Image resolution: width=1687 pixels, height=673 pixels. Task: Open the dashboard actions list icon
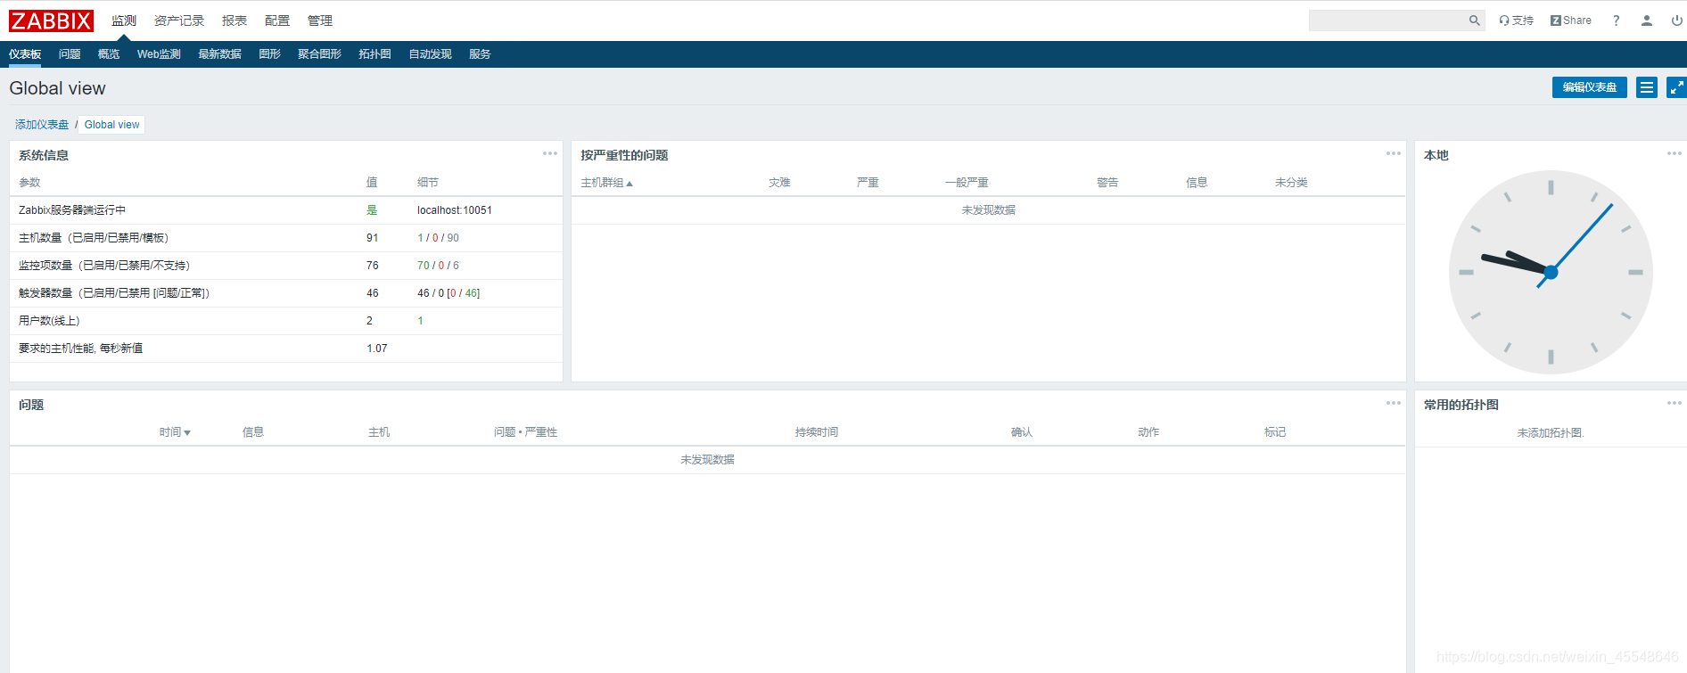1647,87
